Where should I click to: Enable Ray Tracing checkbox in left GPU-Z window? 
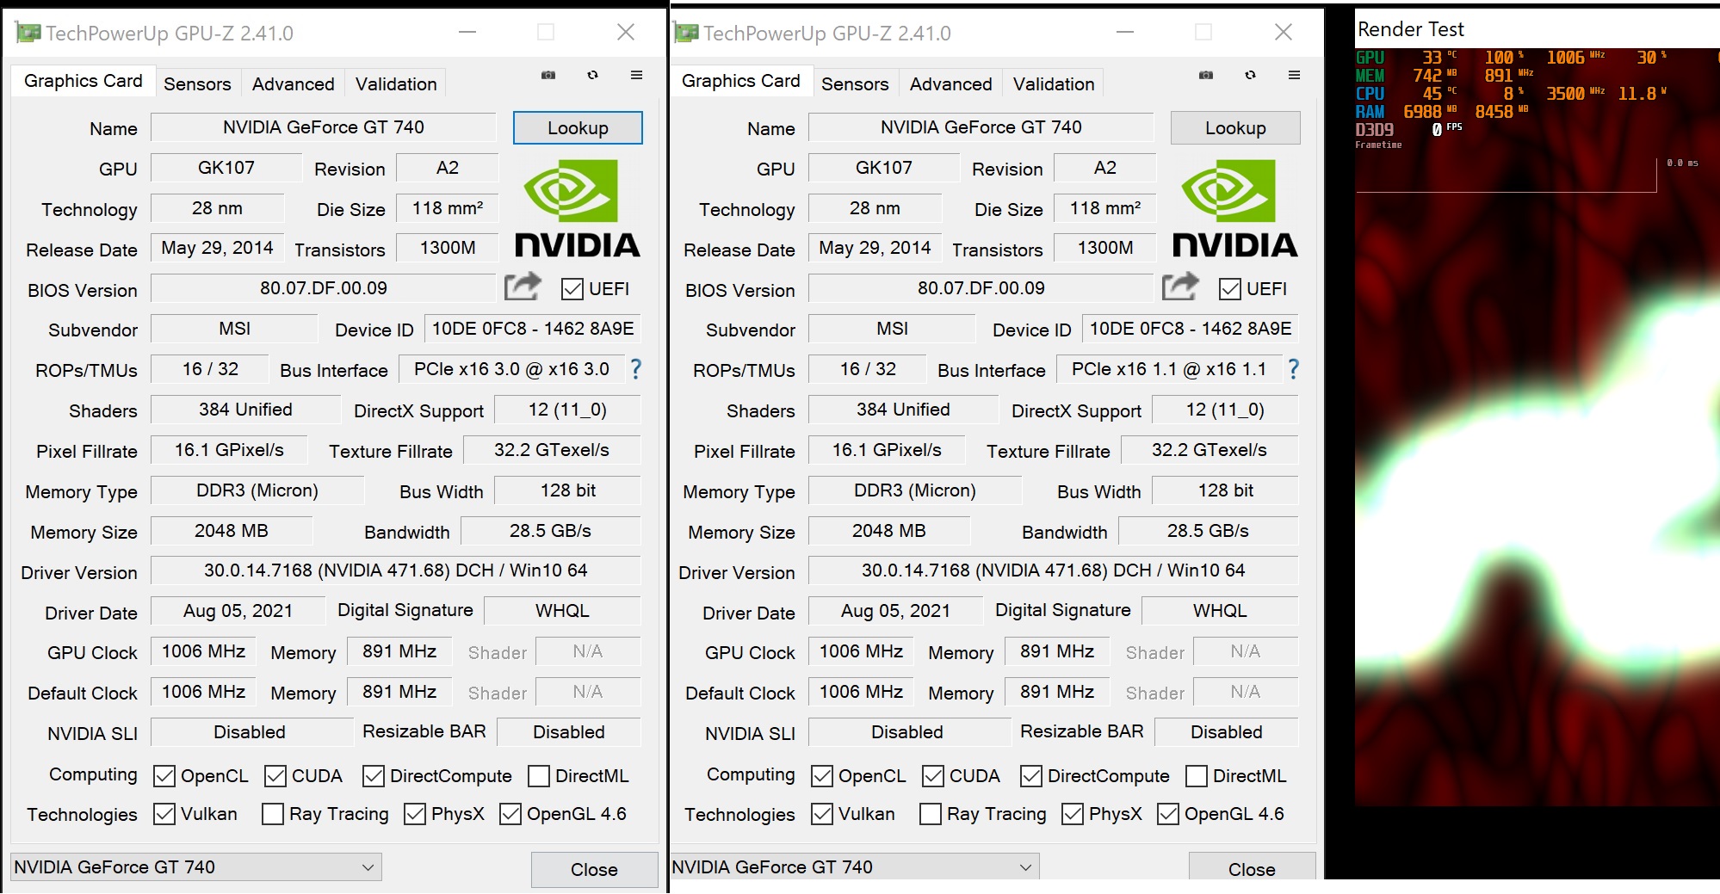click(x=272, y=814)
